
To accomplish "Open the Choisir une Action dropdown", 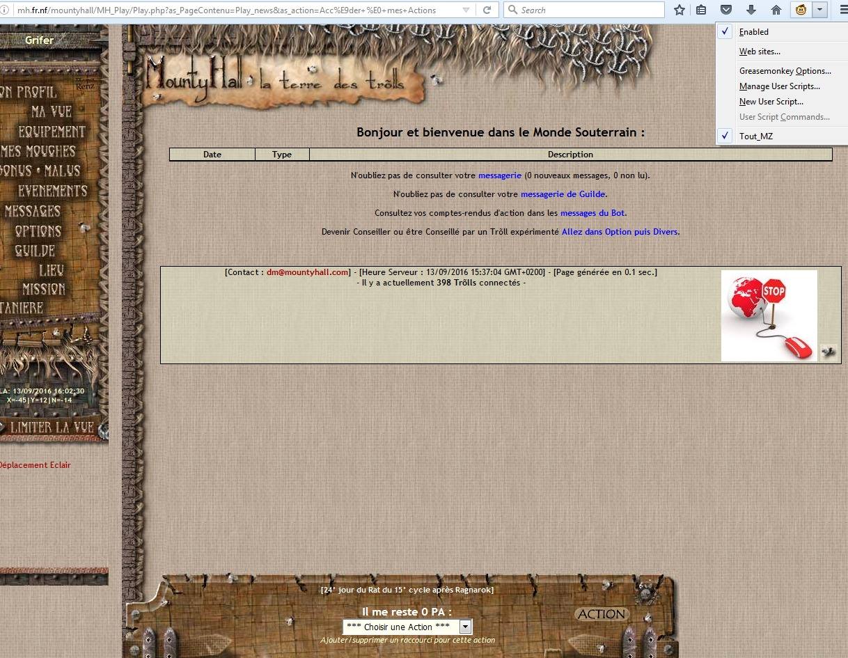I will pos(407,627).
